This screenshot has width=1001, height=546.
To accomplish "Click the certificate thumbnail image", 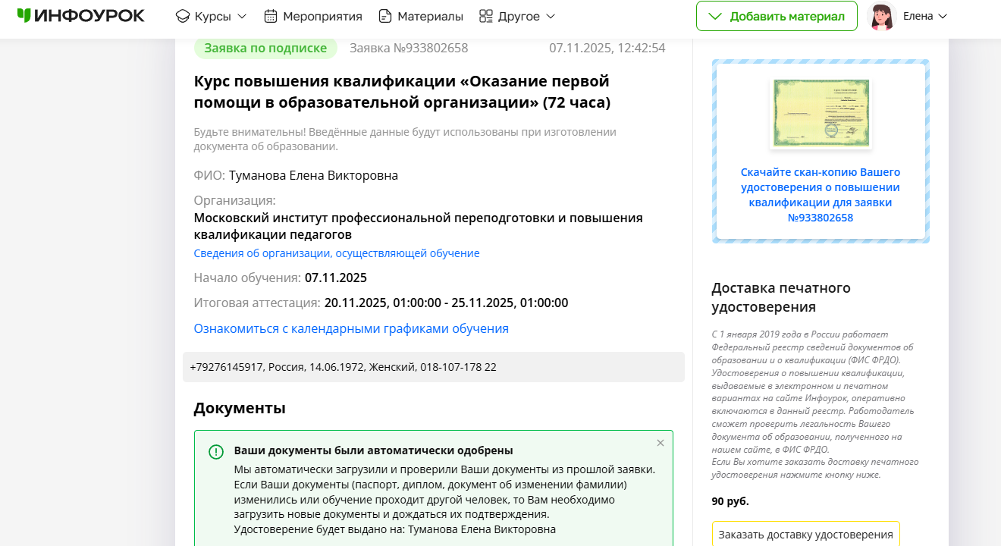I will pos(821,113).
